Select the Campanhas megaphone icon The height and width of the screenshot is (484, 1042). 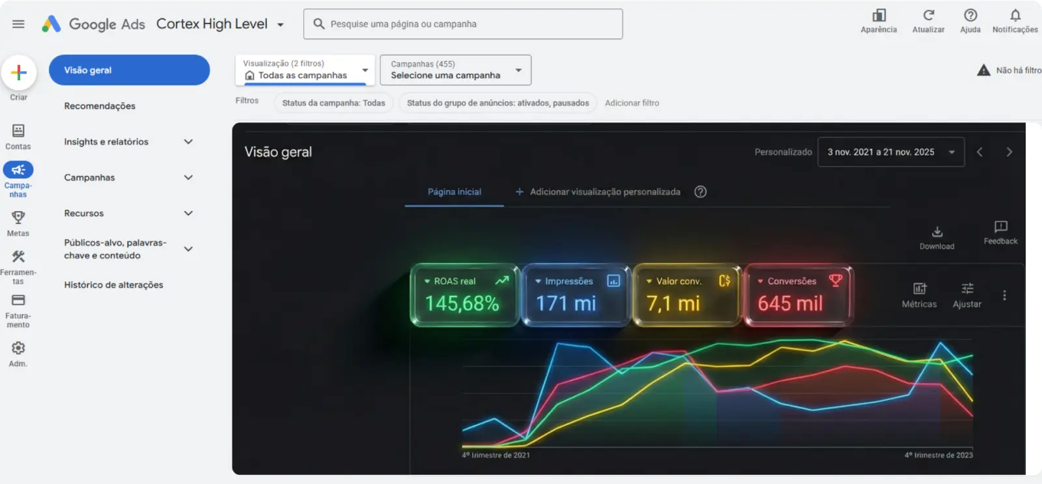pos(18,170)
